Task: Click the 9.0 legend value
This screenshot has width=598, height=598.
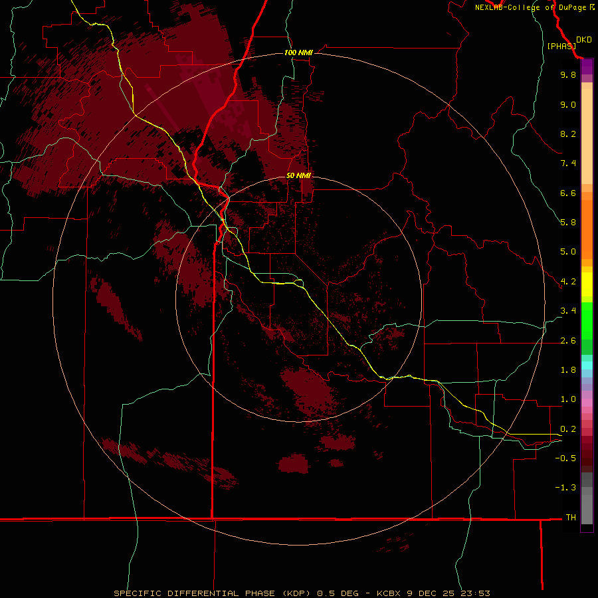Action: (x=568, y=104)
